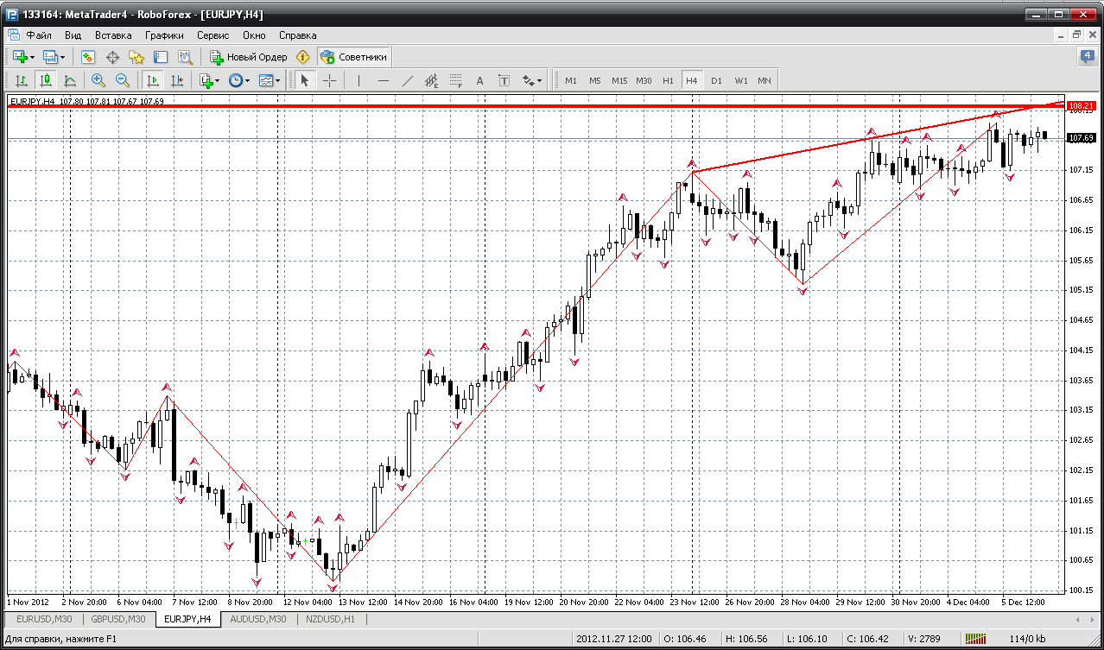This screenshot has width=1104, height=650.
Task: Click the red 108.21 price level label
Action: [1081, 106]
